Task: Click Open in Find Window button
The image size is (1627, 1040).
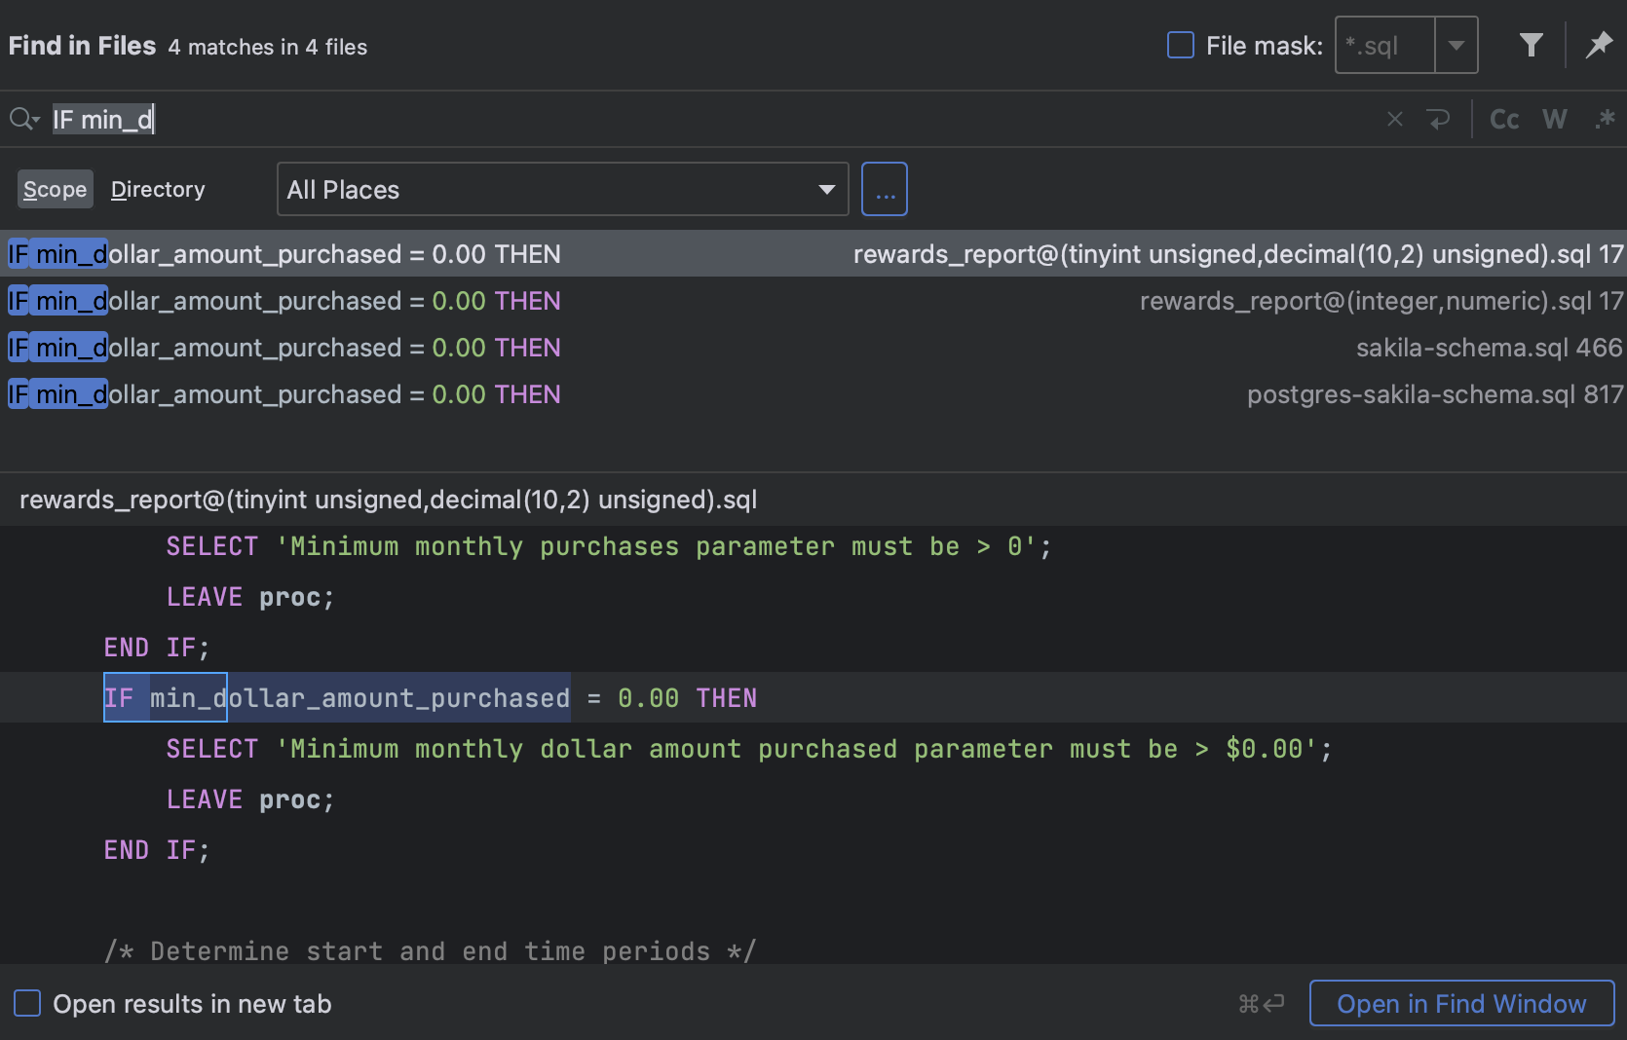Action: tap(1461, 1003)
